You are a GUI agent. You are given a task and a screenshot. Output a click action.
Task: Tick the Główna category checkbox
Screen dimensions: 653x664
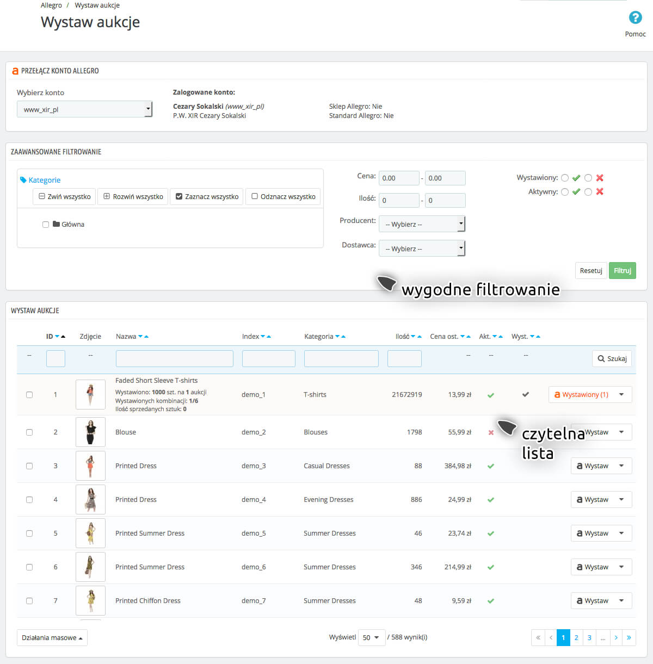[x=46, y=225]
